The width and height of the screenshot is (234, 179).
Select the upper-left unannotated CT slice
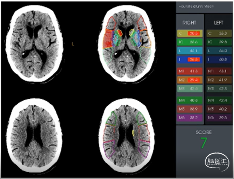34,43
